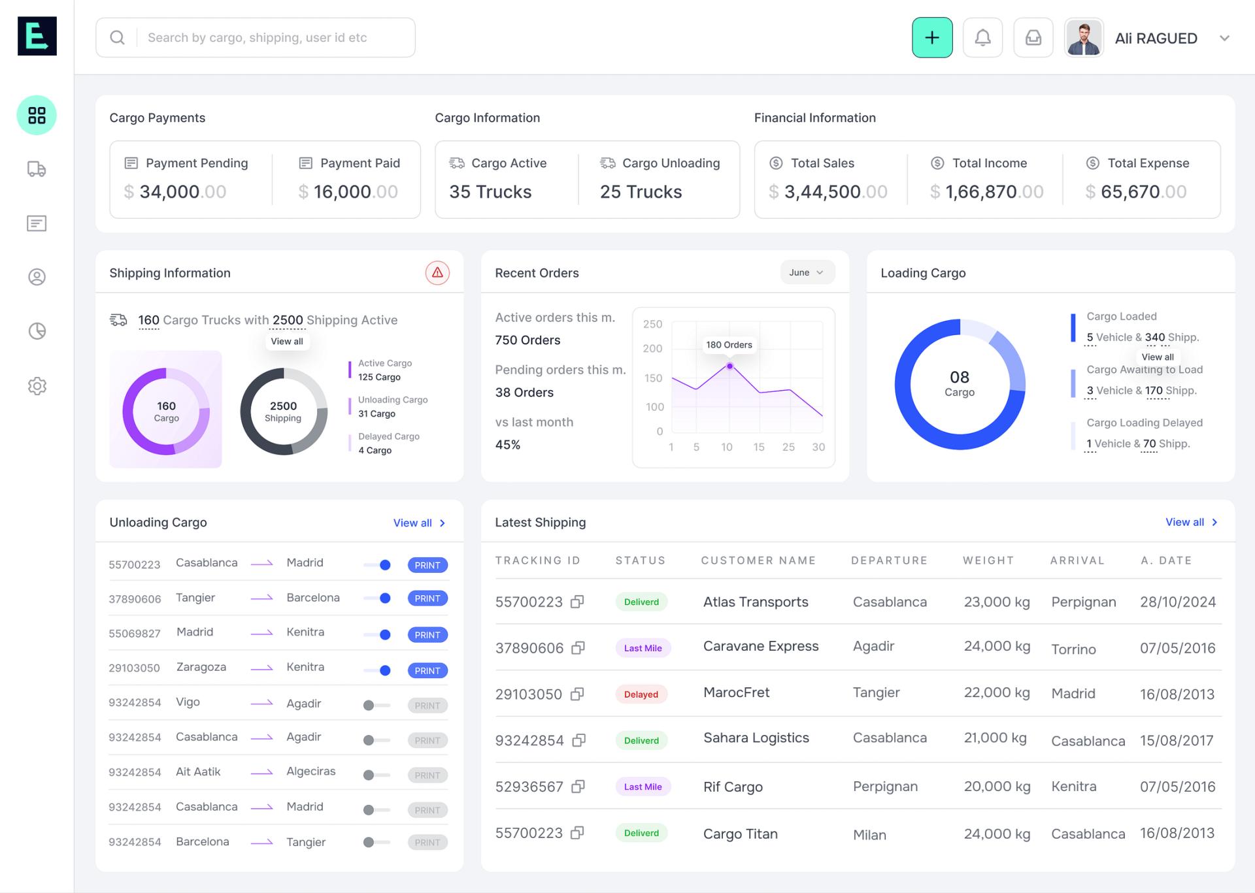This screenshot has height=893, width=1255.
Task: Click the settings gear sidebar icon
Action: pyautogui.click(x=37, y=385)
